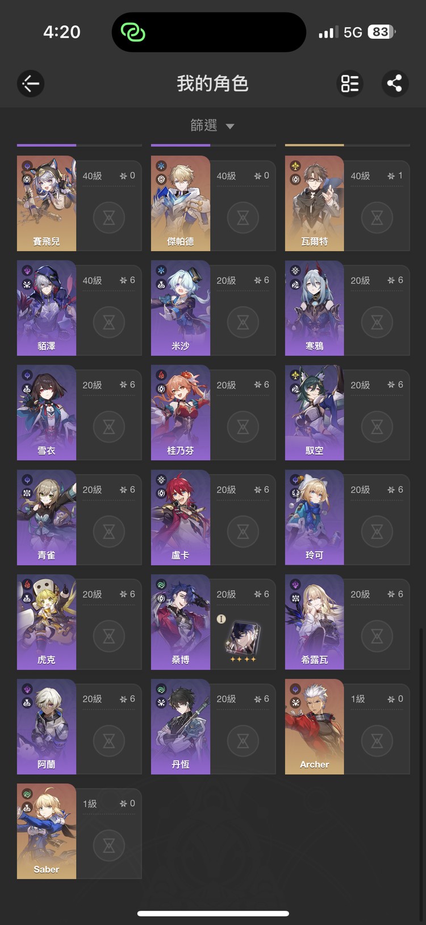Image resolution: width=426 pixels, height=925 pixels.
Task: Open the 瓦爾特 character portrait
Action: click(x=314, y=203)
